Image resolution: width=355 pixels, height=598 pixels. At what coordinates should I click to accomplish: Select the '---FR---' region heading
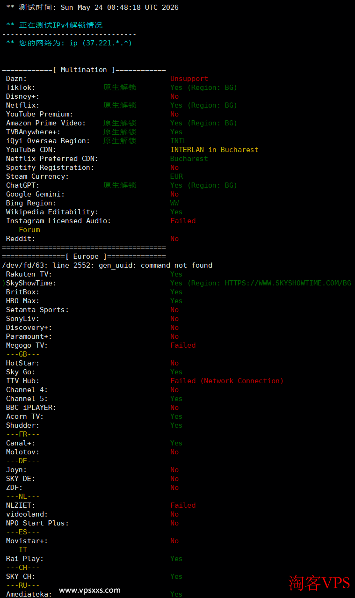click(x=22, y=434)
